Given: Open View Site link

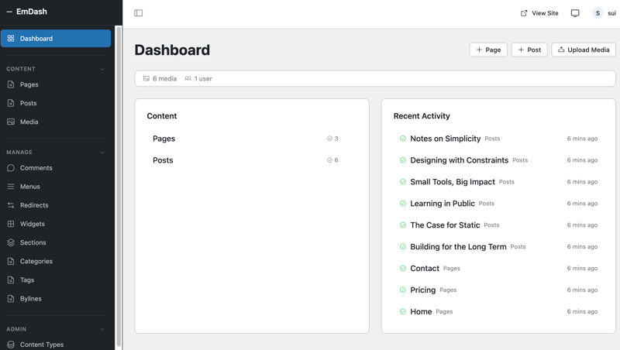Looking at the screenshot, I should [x=539, y=13].
